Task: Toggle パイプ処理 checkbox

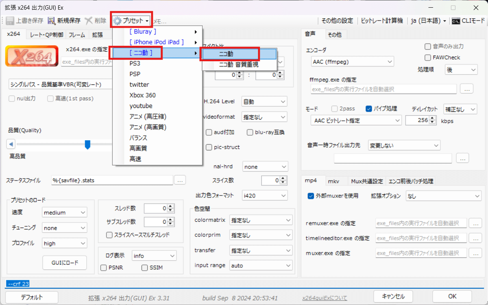Action: [x=369, y=109]
